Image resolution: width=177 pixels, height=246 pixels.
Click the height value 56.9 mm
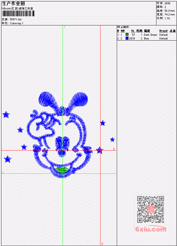click(170, 11)
